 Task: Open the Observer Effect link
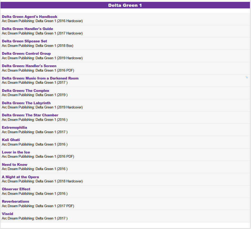16,189
